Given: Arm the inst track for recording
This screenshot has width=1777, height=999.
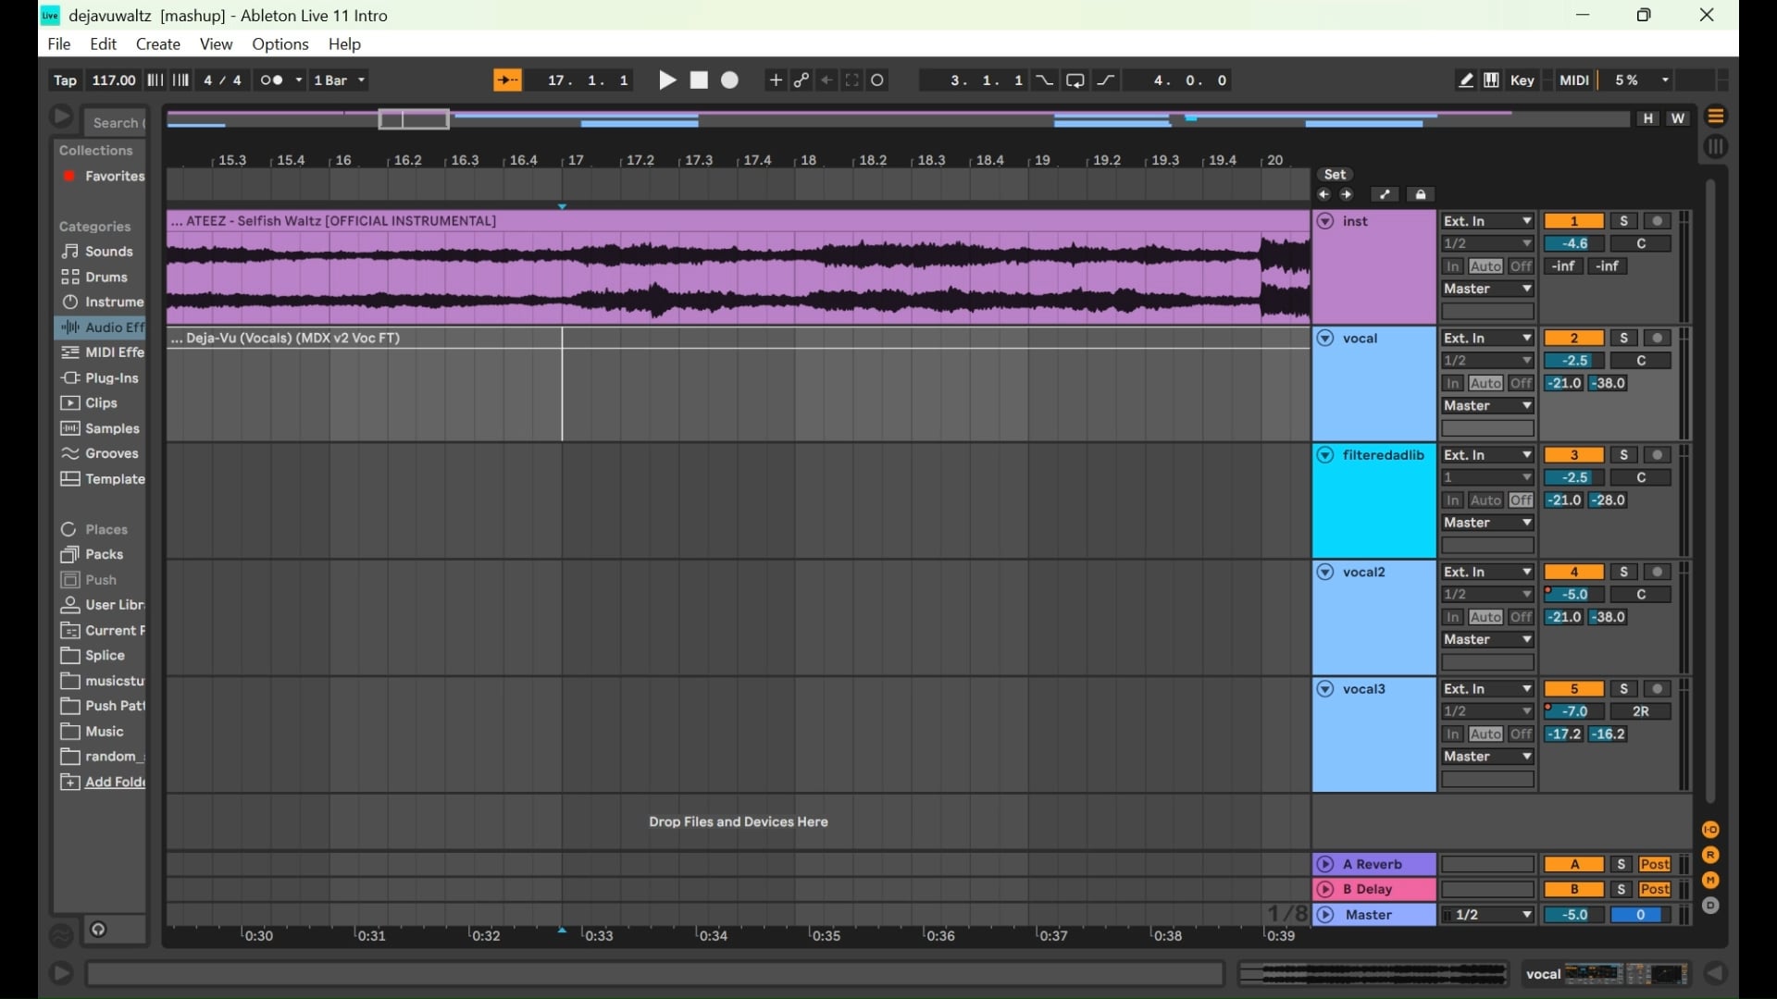Looking at the screenshot, I should tap(1659, 221).
